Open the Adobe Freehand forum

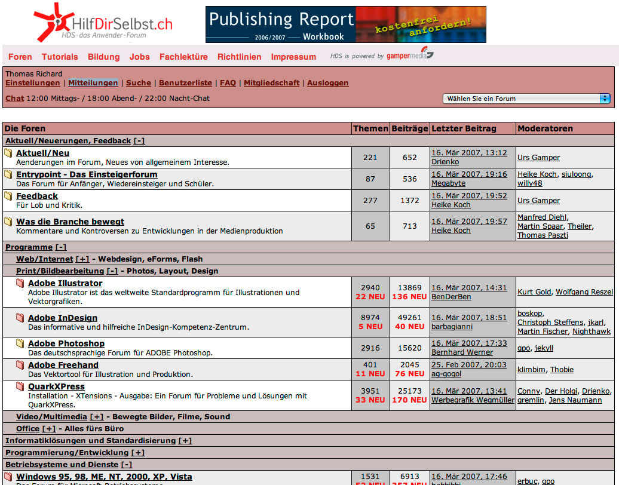pyautogui.click(x=63, y=365)
